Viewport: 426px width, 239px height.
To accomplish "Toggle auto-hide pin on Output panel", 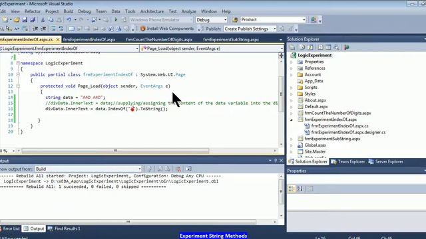I will pos(276,161).
